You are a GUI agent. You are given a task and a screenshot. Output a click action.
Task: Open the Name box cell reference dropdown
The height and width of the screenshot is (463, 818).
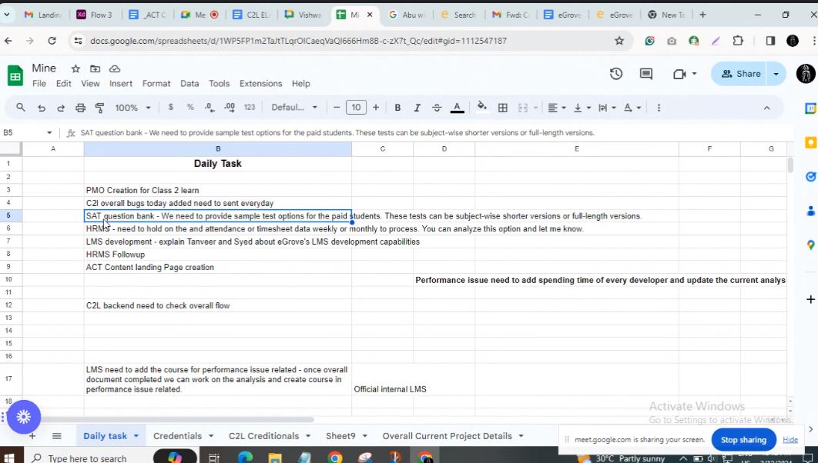coord(49,133)
